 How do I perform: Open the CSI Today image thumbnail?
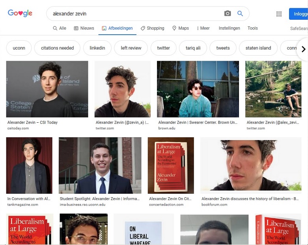pyautogui.click(x=47, y=89)
